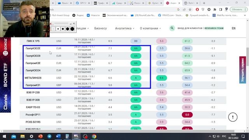Screen dimensions: 249x140
Task: Show hidden system tray icons
Action: coord(210,136)
